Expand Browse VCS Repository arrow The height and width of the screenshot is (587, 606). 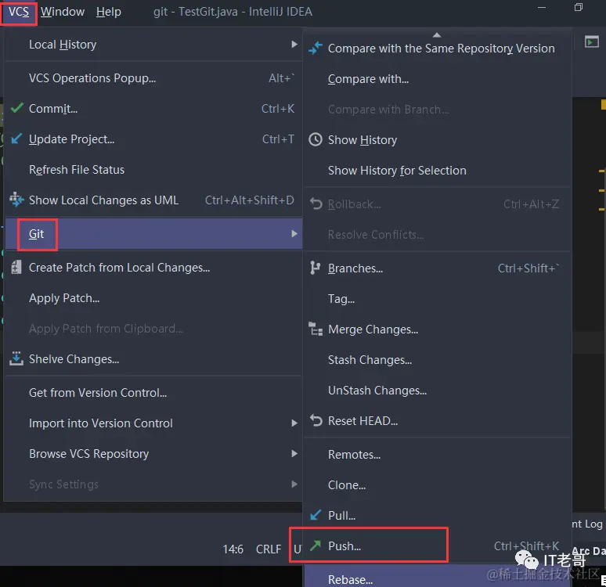tap(294, 454)
